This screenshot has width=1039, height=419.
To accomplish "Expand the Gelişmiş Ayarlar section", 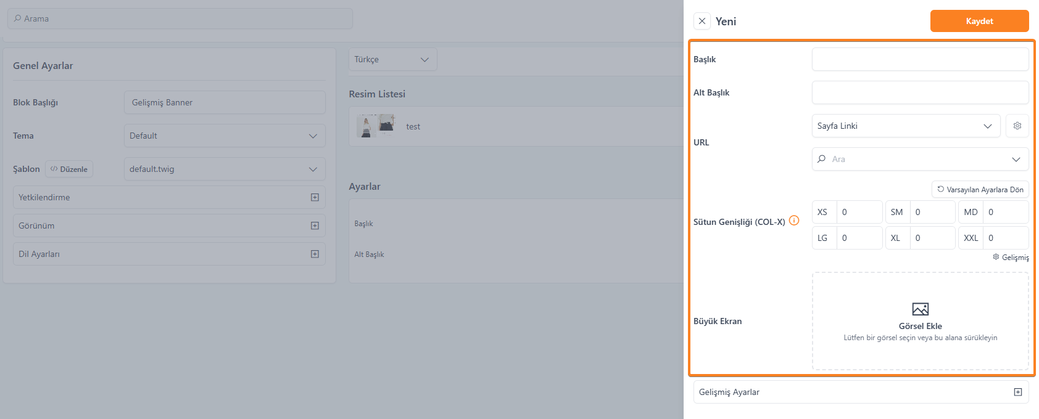I will pyautogui.click(x=861, y=392).
